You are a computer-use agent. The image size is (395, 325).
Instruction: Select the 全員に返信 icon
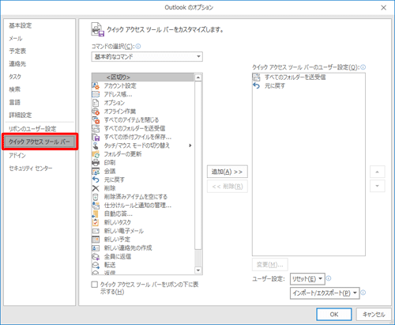(96, 256)
